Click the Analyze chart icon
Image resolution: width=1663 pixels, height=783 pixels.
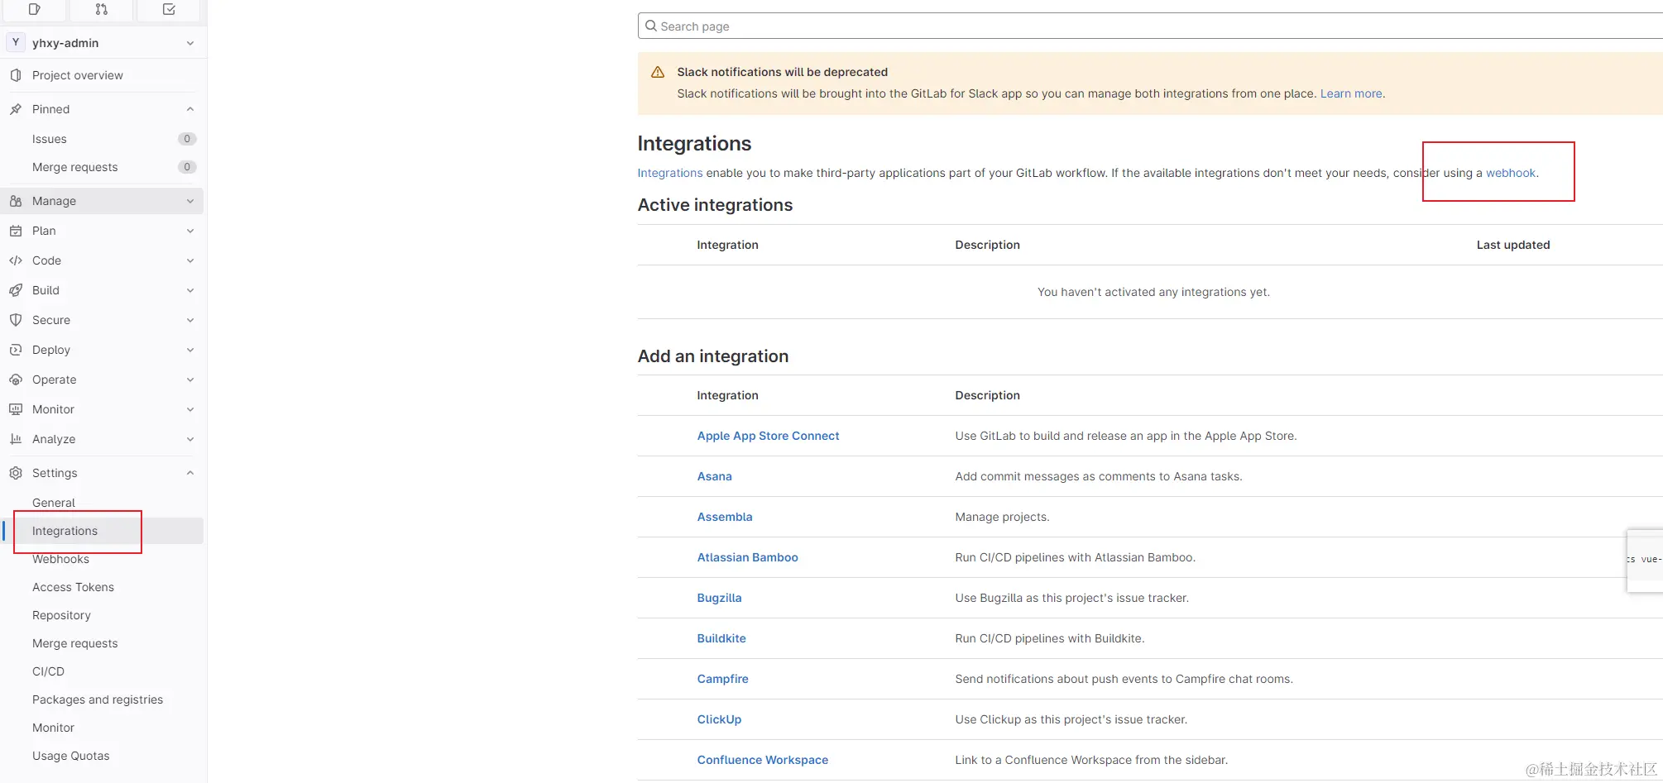16,439
